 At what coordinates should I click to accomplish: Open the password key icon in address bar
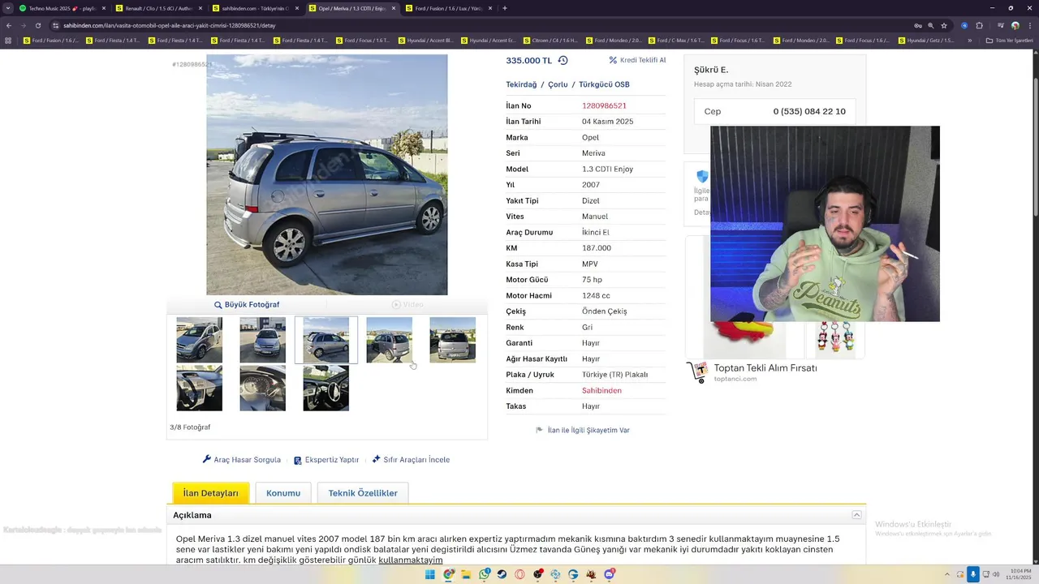pos(917,25)
